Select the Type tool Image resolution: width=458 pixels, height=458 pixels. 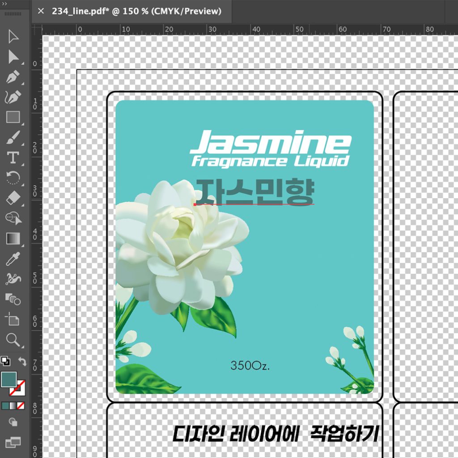click(x=13, y=158)
